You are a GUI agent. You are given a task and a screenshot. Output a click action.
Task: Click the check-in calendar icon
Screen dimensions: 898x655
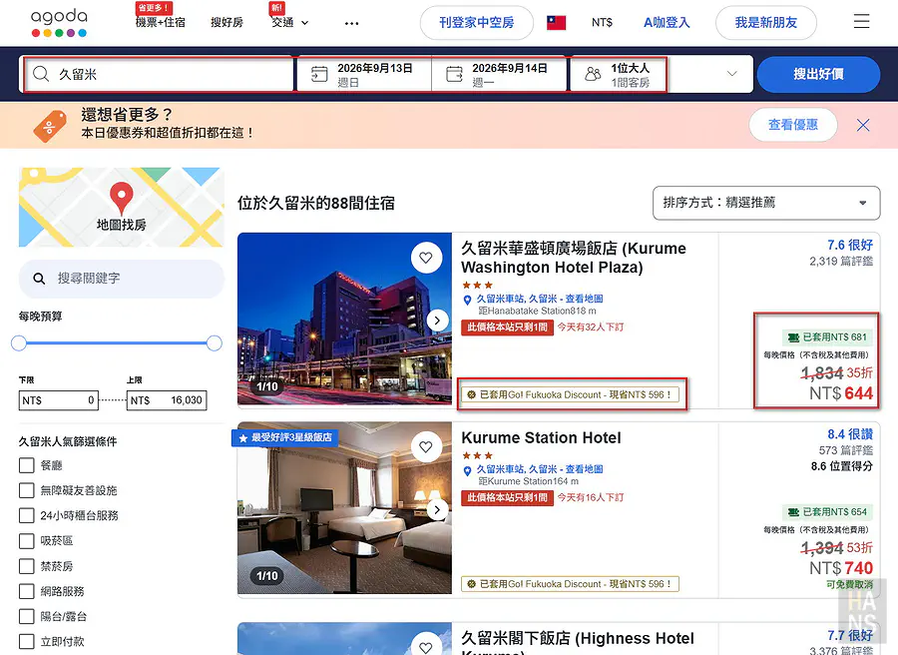tap(319, 74)
